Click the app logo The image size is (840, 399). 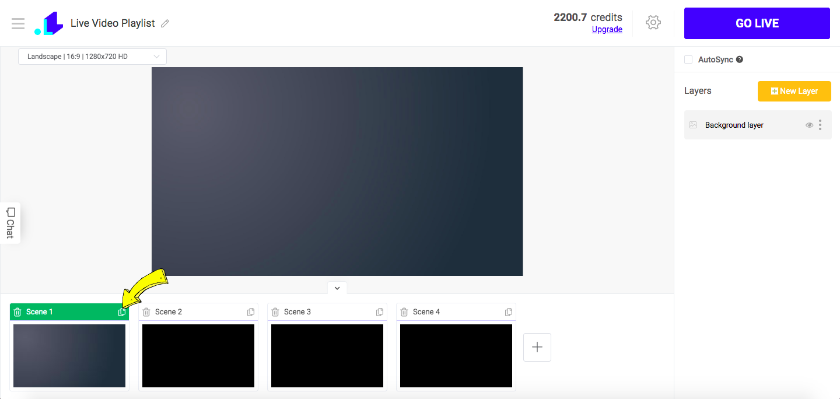[x=48, y=23]
